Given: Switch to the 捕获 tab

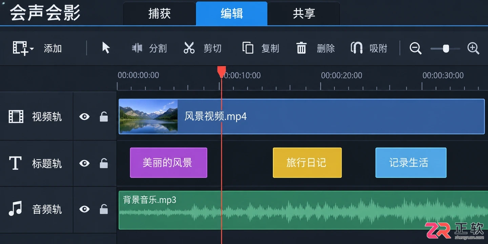Looking at the screenshot, I should tap(159, 14).
